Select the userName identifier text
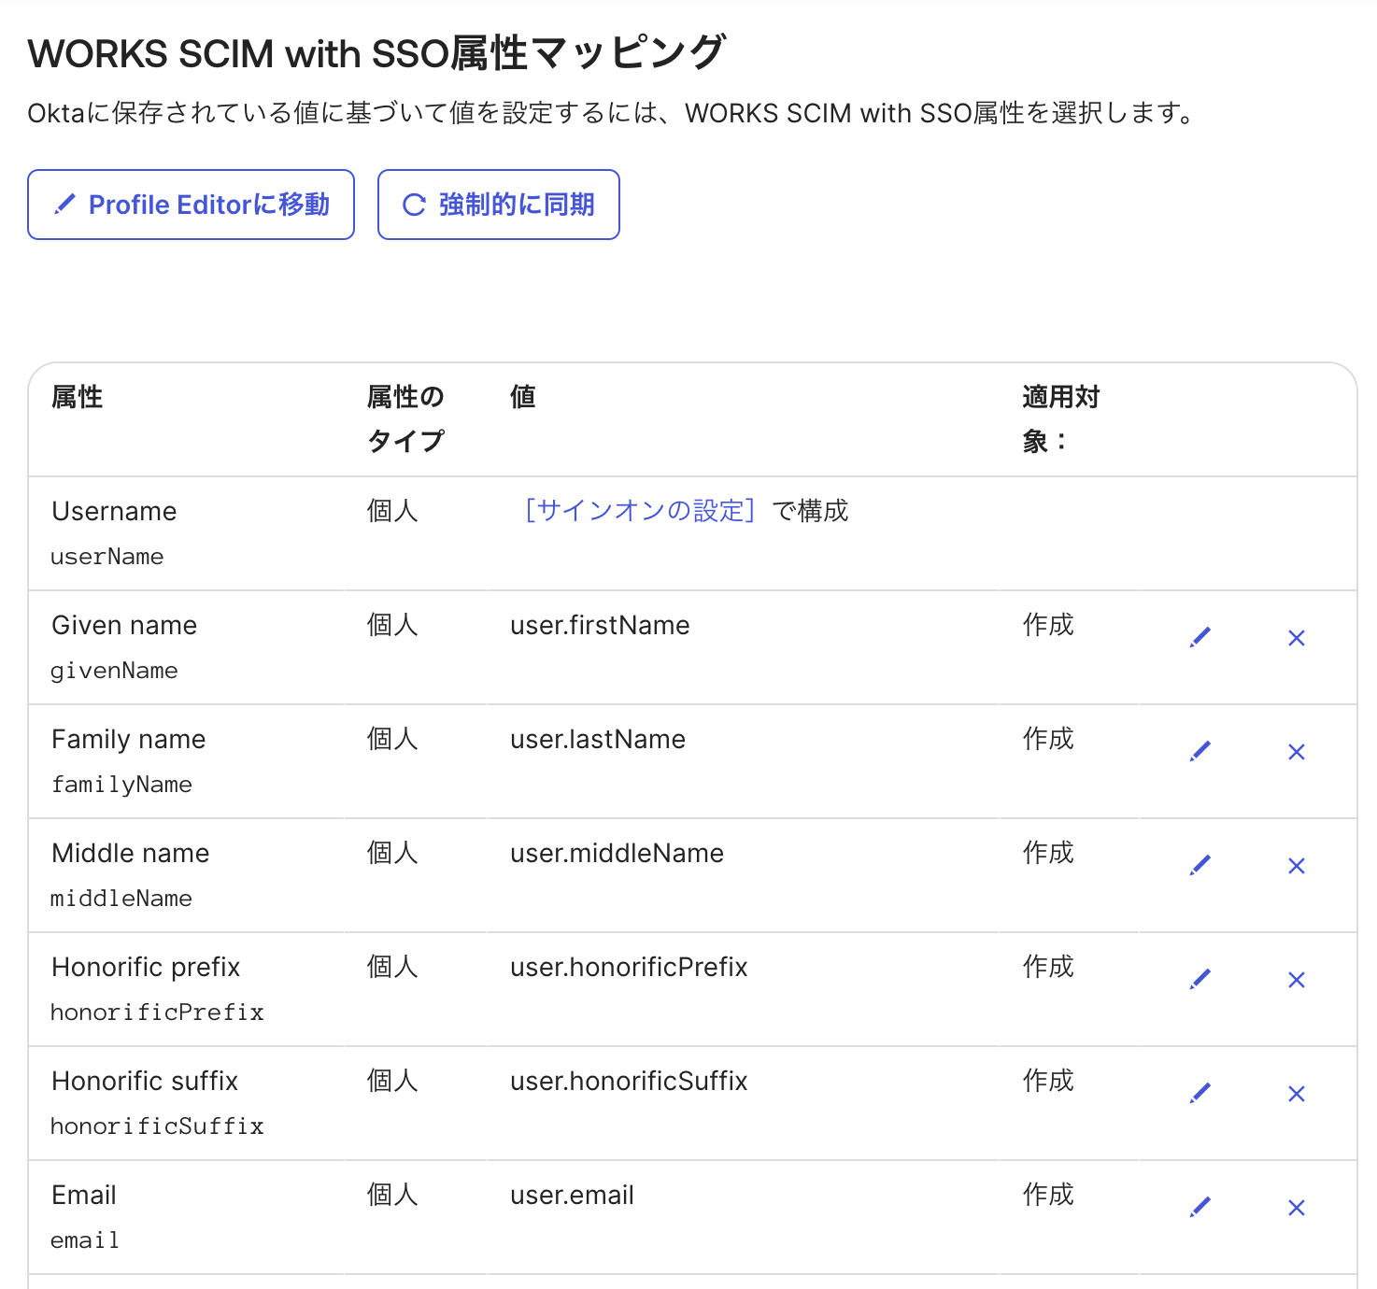Image resolution: width=1377 pixels, height=1289 pixels. tap(107, 557)
